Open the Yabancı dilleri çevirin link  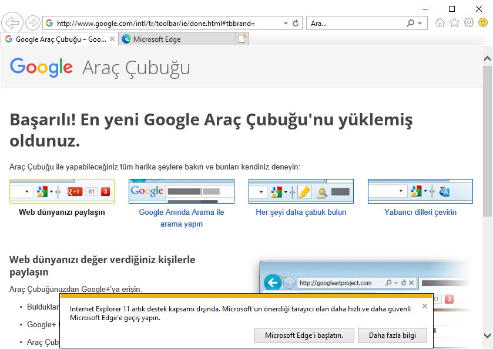click(x=420, y=212)
